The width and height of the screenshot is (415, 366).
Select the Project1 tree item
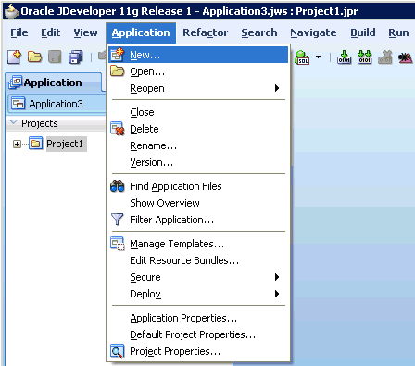click(x=67, y=144)
